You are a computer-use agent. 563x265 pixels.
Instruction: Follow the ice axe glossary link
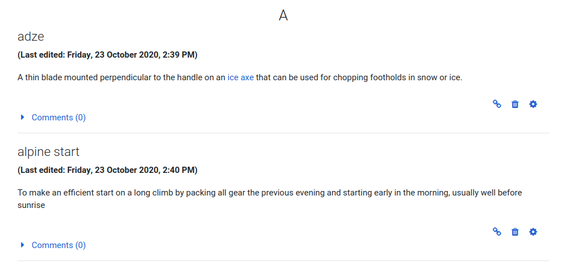(x=241, y=77)
